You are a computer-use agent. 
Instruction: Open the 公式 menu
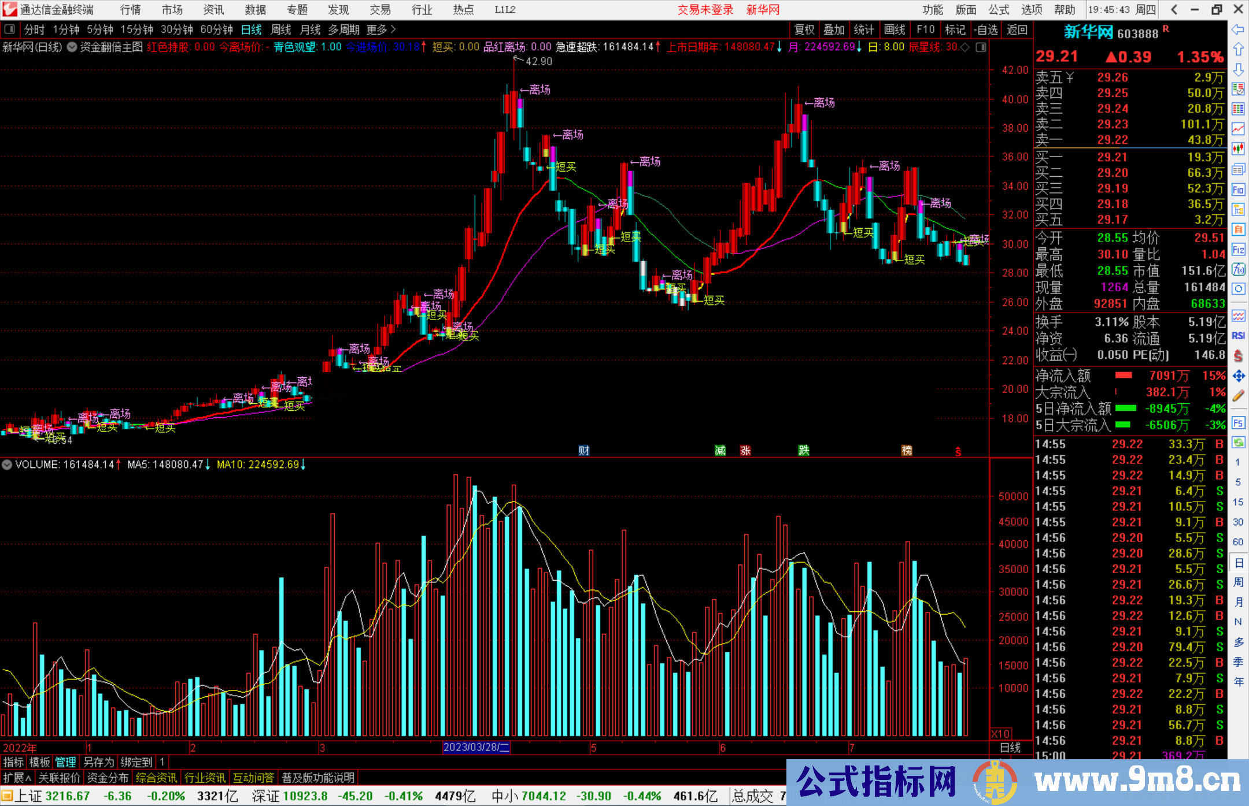(999, 9)
